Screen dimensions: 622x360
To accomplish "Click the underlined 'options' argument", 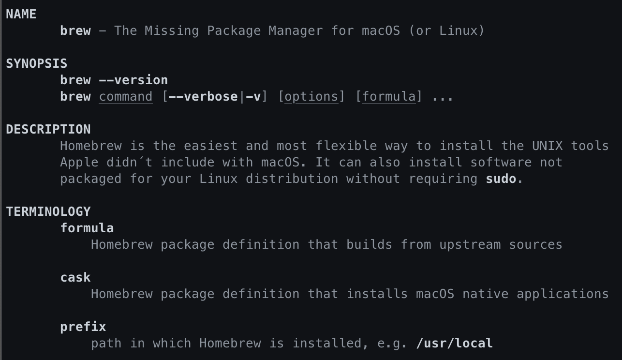I will [x=311, y=97].
